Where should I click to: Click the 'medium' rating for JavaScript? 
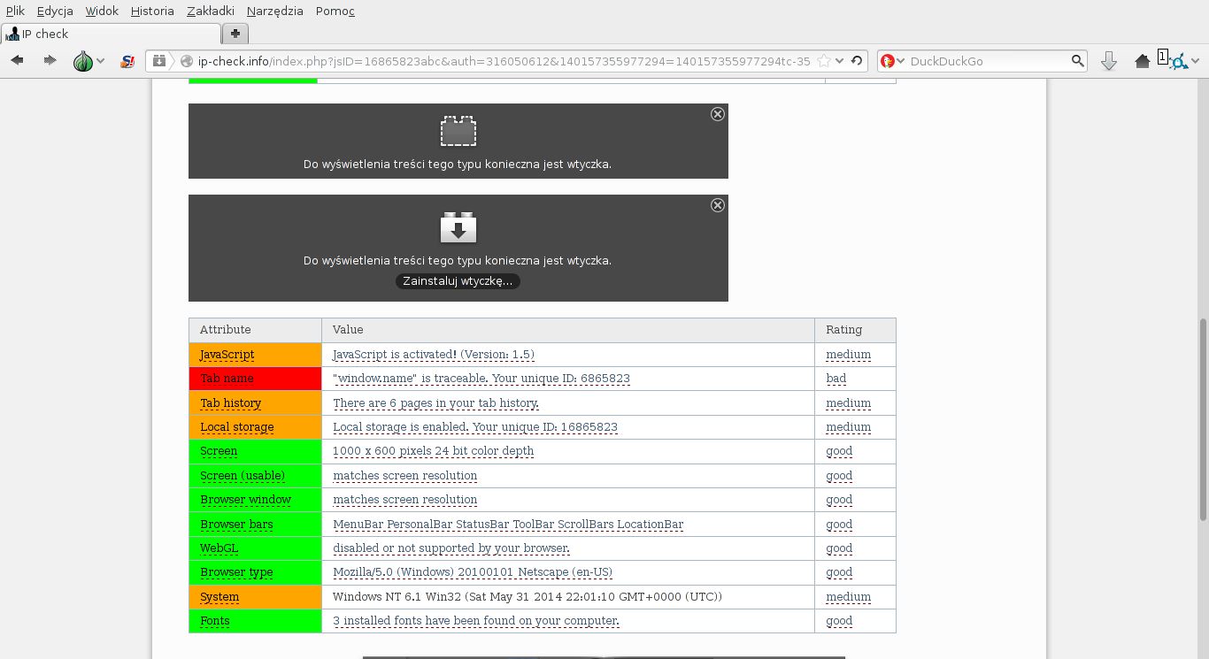(849, 355)
